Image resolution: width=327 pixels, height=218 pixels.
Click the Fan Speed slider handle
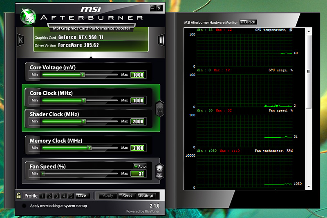43,174
